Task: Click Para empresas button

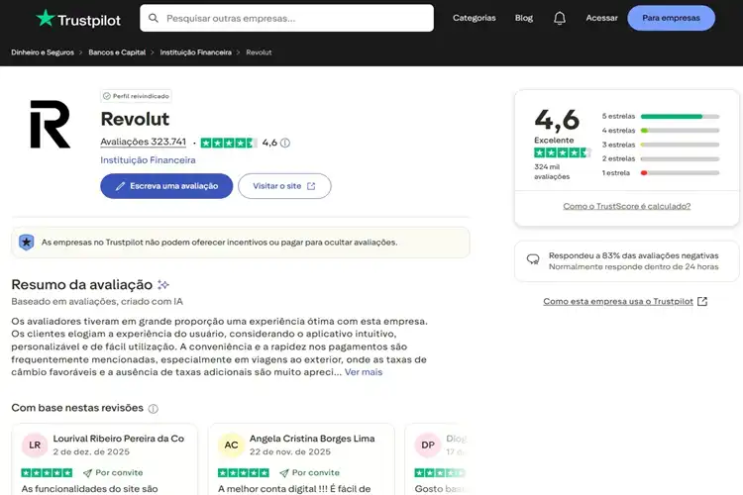Action: 671,18
